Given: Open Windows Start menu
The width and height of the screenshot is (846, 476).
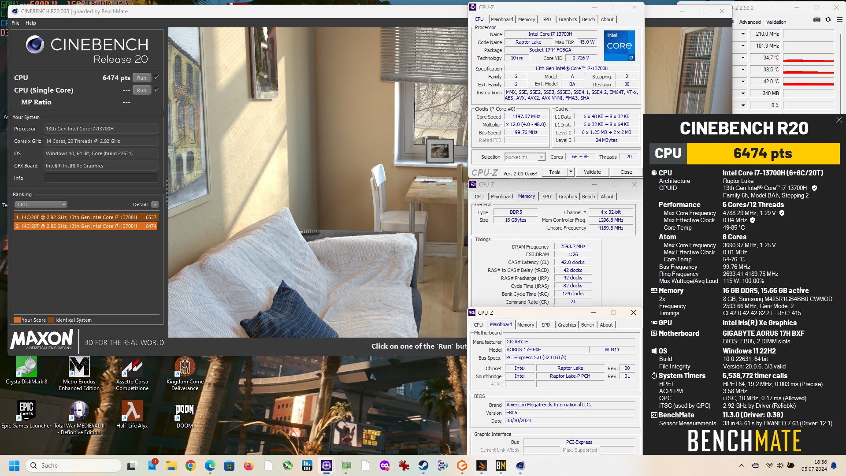Looking at the screenshot, I should coord(15,465).
